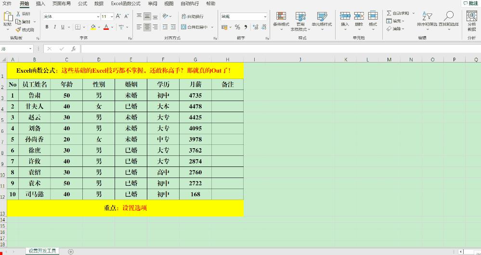Viewport: 481px width, 255px height.
Task: Click the percent style % icon
Action: (237, 27)
